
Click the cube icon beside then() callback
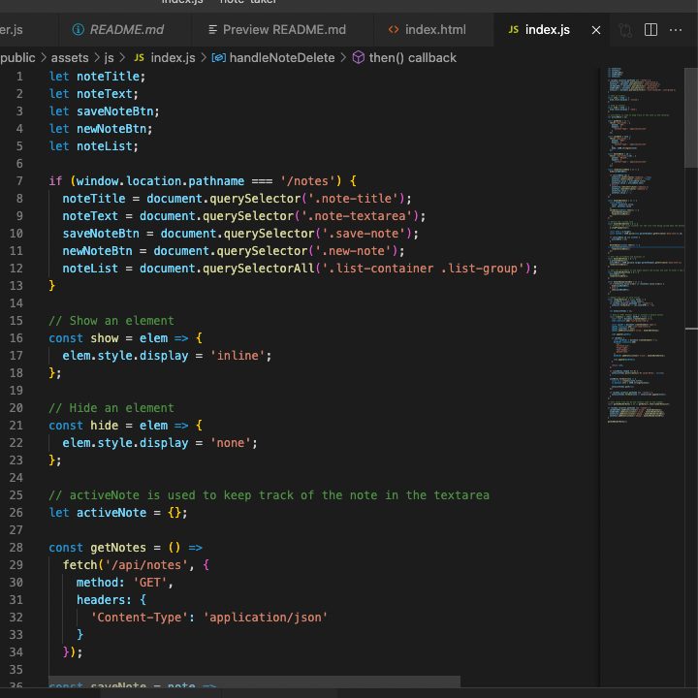click(359, 57)
